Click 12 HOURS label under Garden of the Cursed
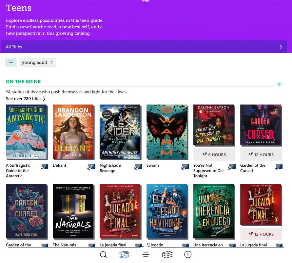This screenshot has width=292, height=263. point(261,155)
